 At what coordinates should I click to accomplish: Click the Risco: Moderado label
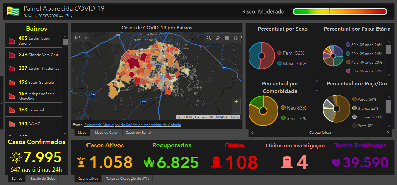point(263,12)
